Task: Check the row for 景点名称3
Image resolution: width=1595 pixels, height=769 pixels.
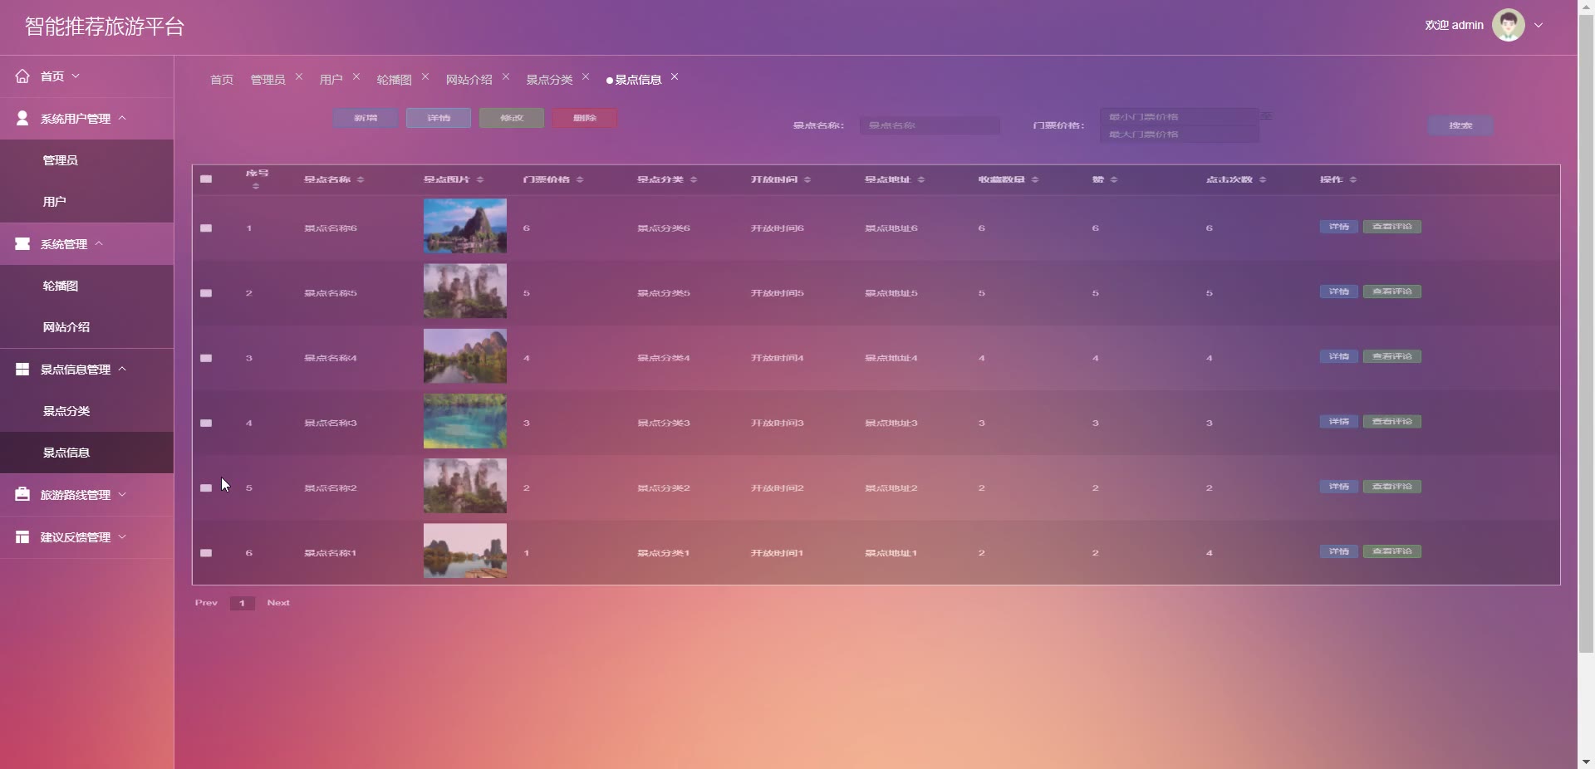Action: (x=206, y=423)
